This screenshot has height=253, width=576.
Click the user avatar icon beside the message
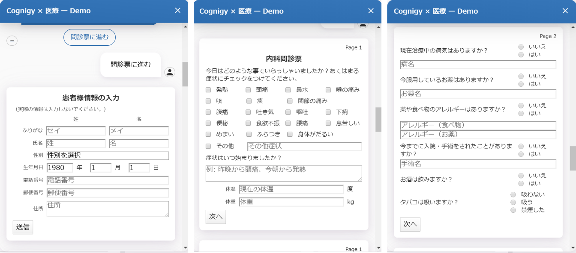[170, 72]
